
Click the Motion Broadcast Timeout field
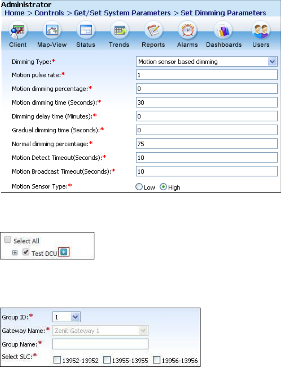click(x=207, y=171)
